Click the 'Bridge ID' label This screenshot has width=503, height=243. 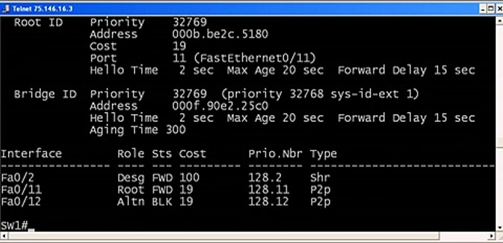pos(45,94)
